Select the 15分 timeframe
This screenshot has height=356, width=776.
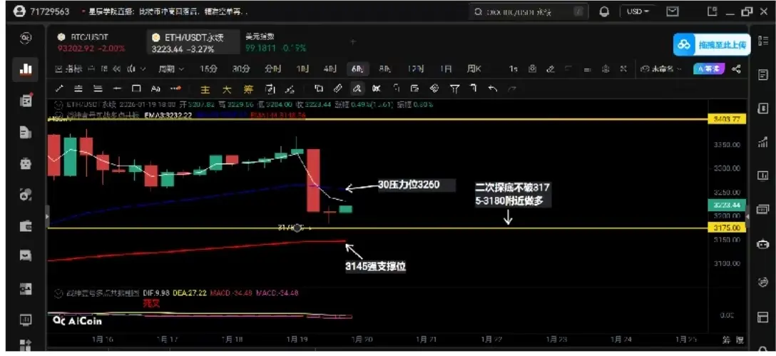(208, 69)
